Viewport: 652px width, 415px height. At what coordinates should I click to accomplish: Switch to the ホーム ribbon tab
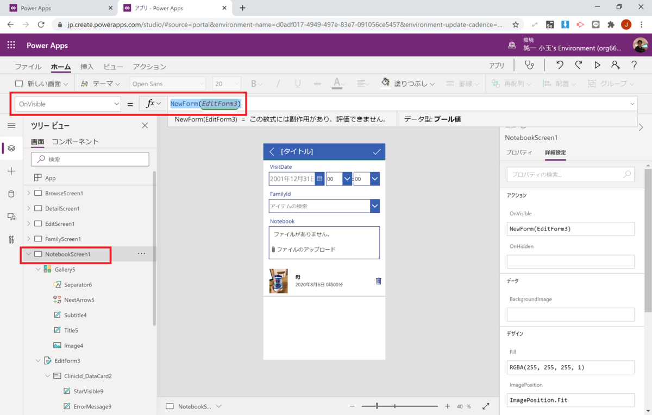61,67
